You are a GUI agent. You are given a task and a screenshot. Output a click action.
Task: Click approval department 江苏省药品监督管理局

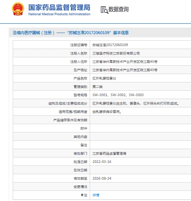coord(109,153)
